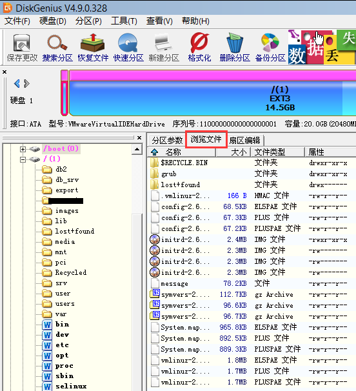Select the 68.5KB config EL5PAE file
Image resolution: width=356 pixels, height=391 pixels.
[x=252, y=206]
